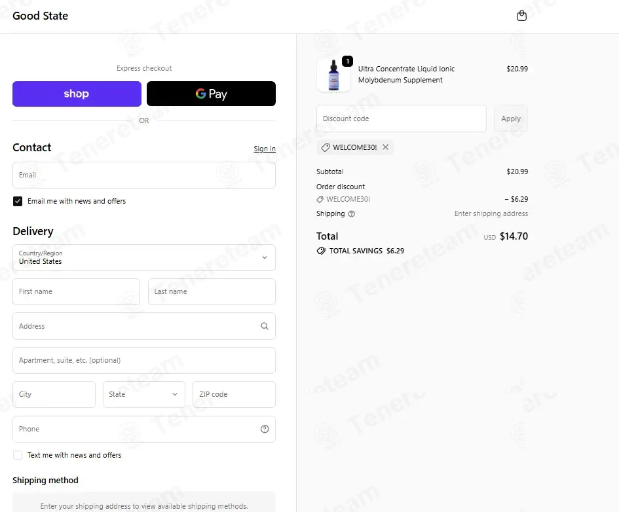Click the Sign in link
Viewport: 619px width, 512px height.
click(265, 149)
